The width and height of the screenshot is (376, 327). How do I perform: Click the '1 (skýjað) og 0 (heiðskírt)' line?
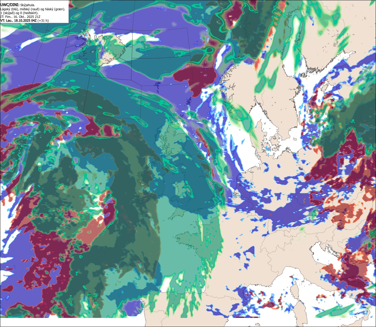pos(19,13)
